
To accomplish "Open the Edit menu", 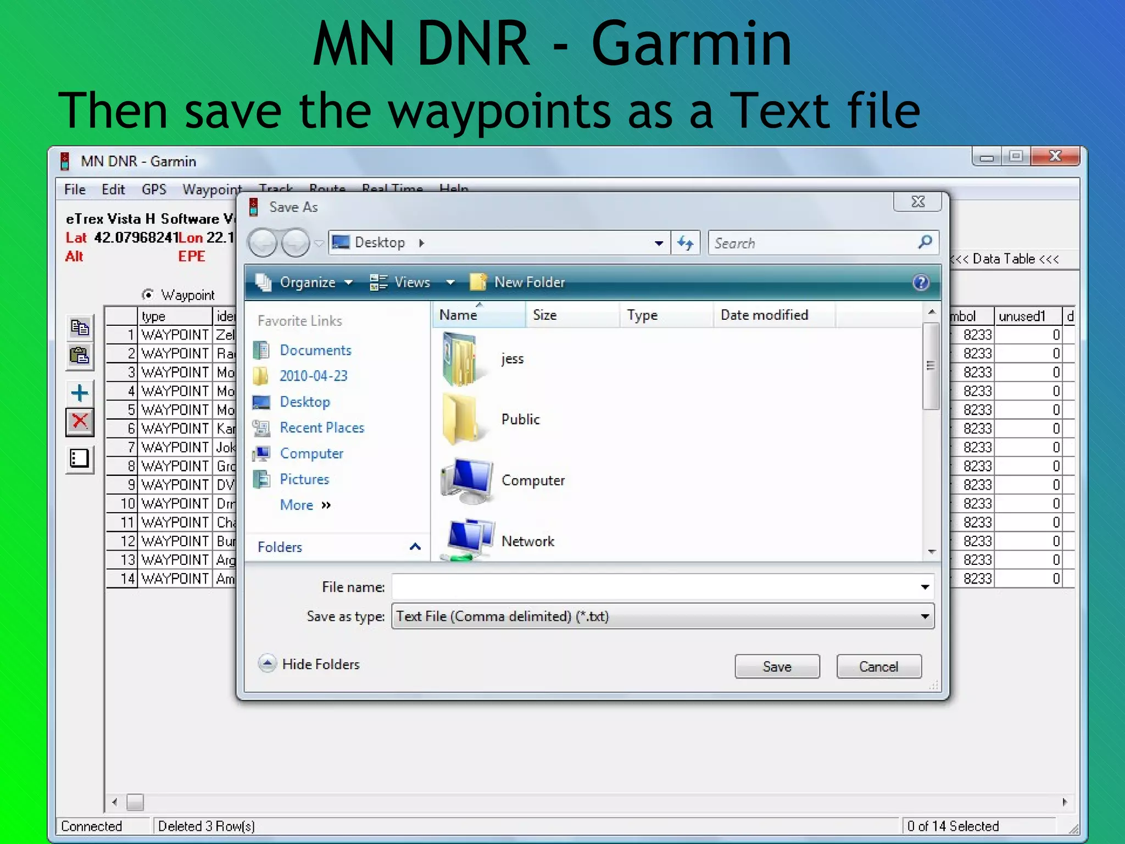I will point(113,190).
